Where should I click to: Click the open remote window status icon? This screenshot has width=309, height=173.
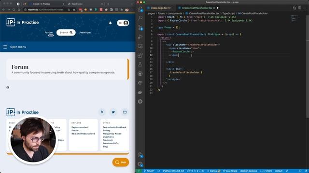click(139, 171)
